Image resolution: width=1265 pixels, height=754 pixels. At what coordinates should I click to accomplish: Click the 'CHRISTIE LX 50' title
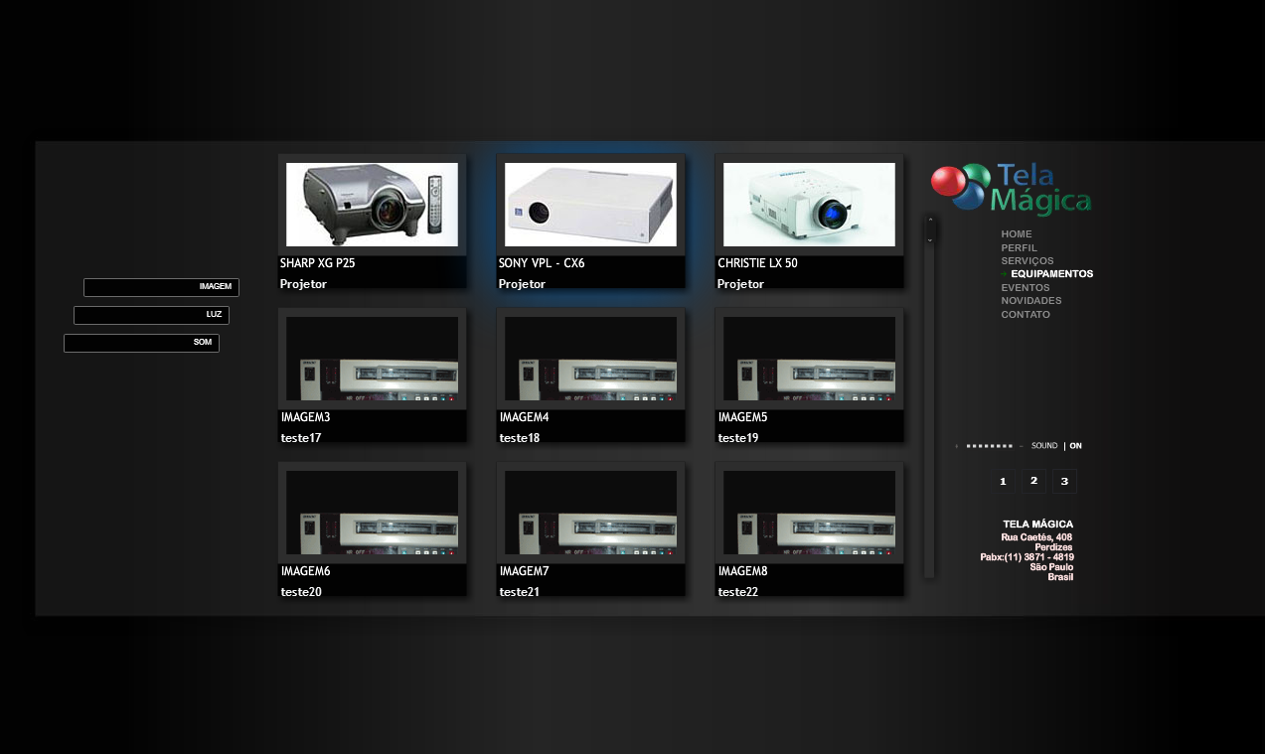757,264
